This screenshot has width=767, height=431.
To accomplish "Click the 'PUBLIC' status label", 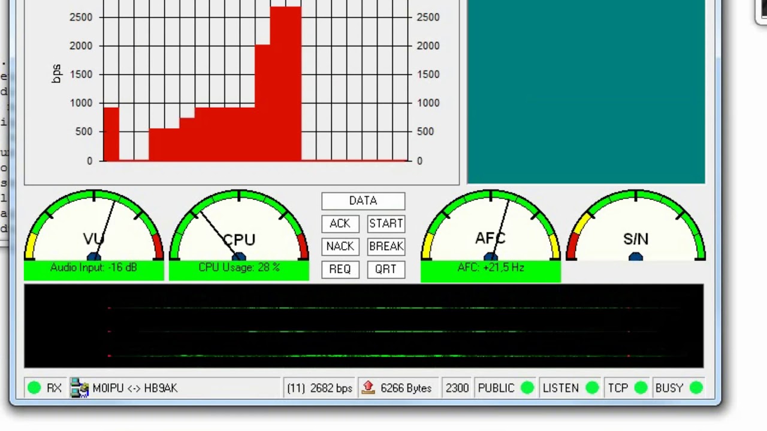I will [x=496, y=388].
